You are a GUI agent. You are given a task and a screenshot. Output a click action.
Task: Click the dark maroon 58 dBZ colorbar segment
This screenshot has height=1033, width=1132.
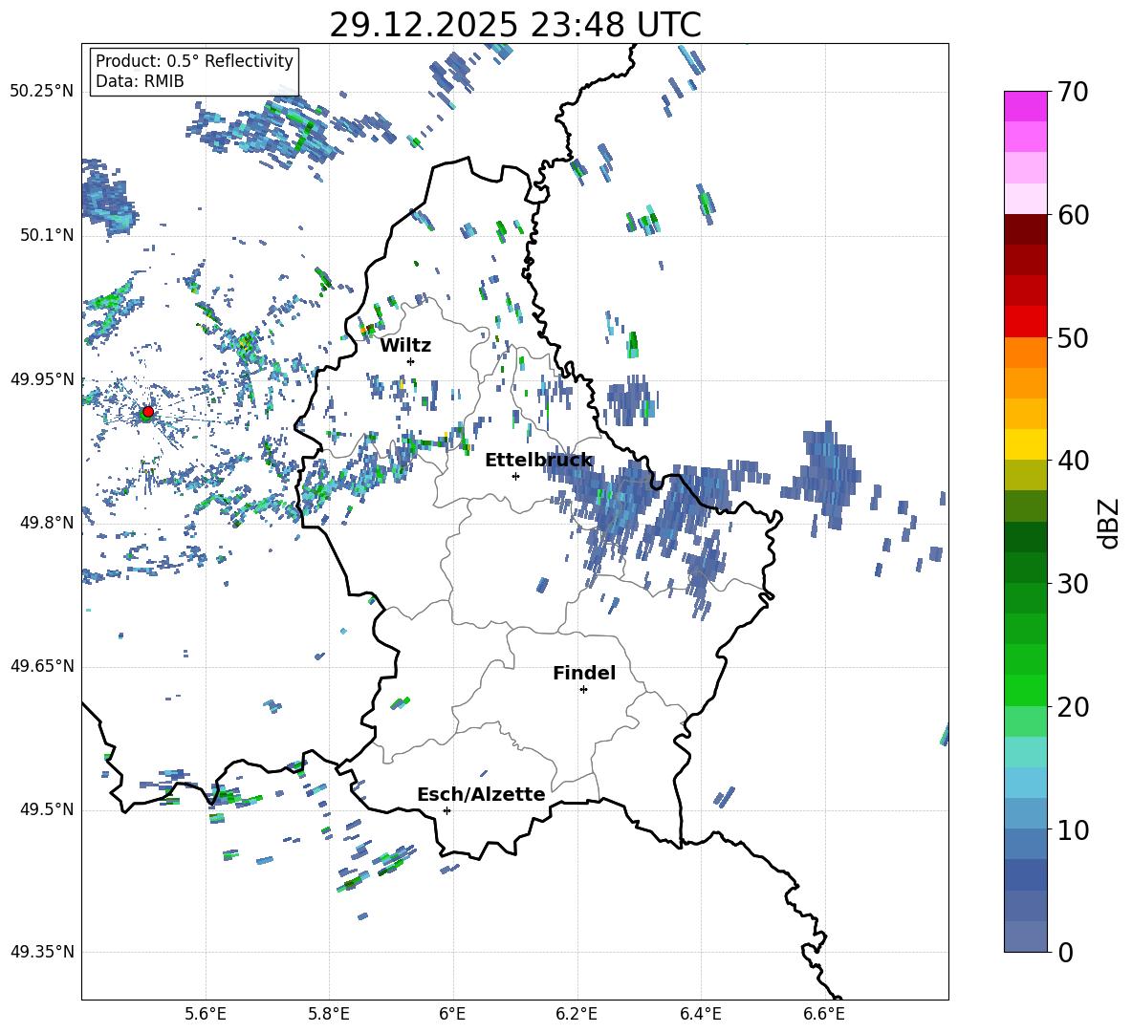(1025, 229)
